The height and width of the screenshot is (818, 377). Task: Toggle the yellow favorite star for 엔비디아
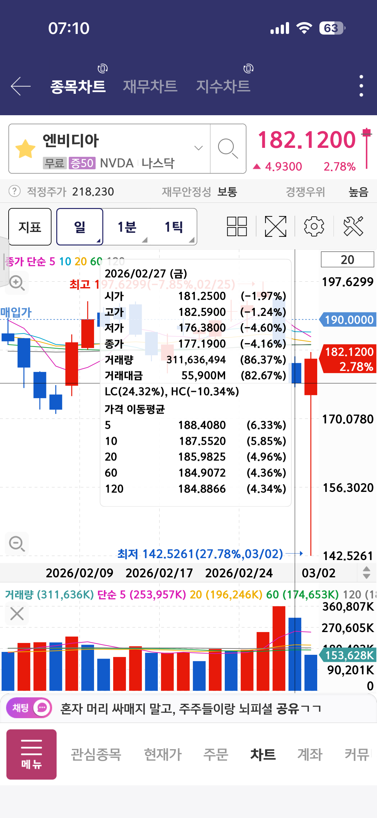pos(26,149)
